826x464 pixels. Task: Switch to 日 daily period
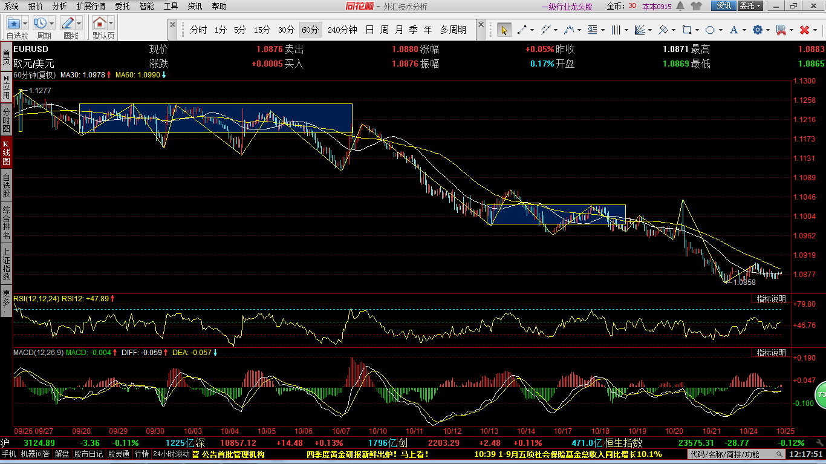369,30
